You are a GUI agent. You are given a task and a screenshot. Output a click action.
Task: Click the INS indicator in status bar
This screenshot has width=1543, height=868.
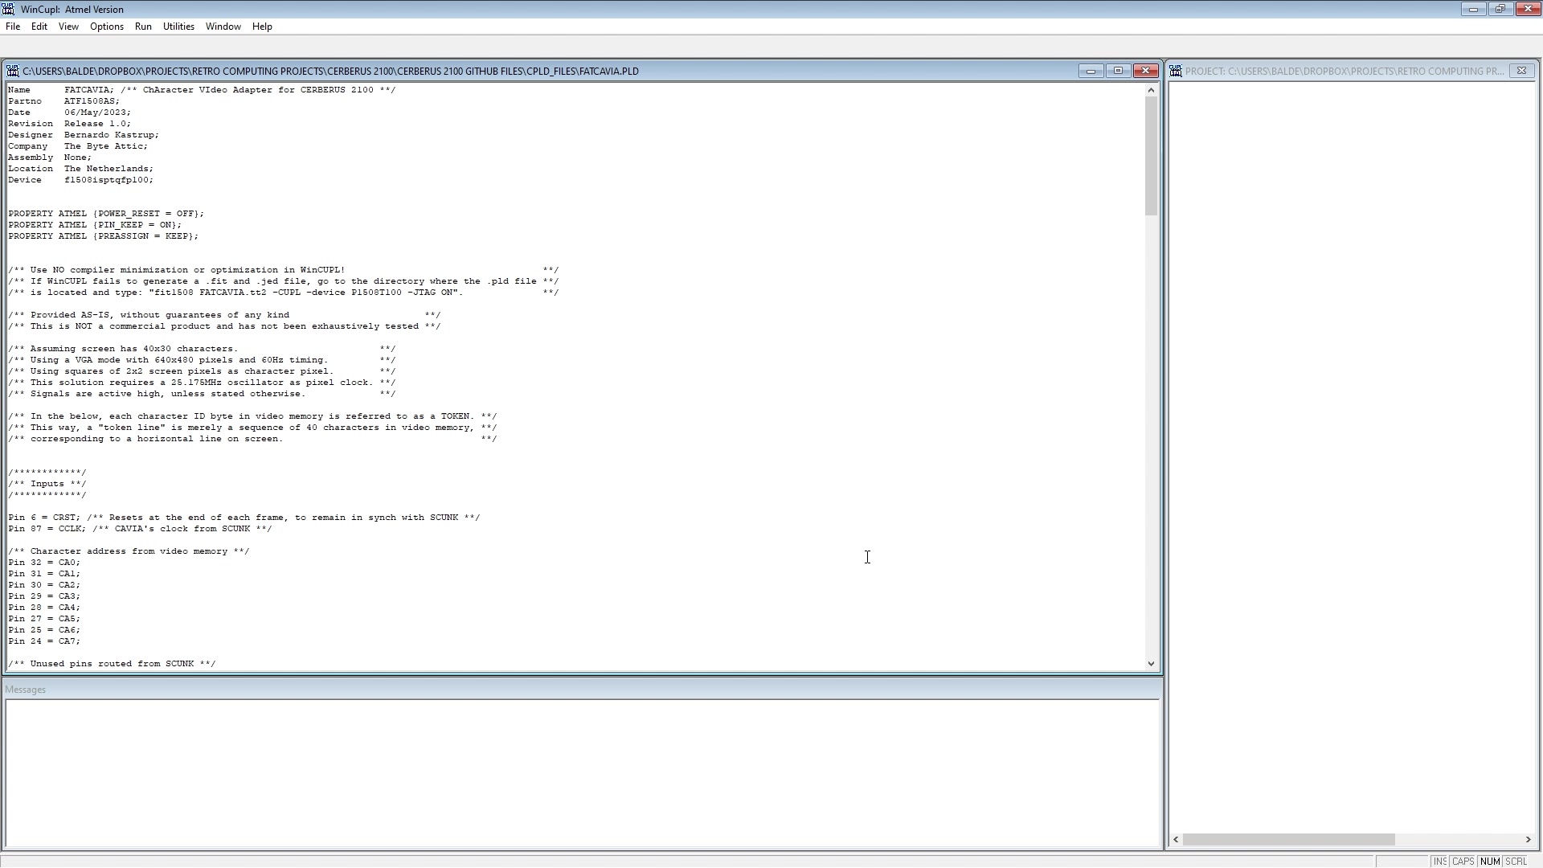(x=1439, y=861)
